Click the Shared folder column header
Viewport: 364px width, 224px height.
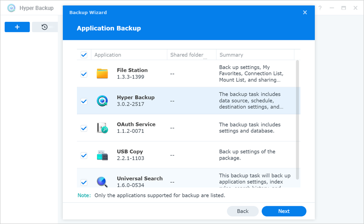[192, 55]
